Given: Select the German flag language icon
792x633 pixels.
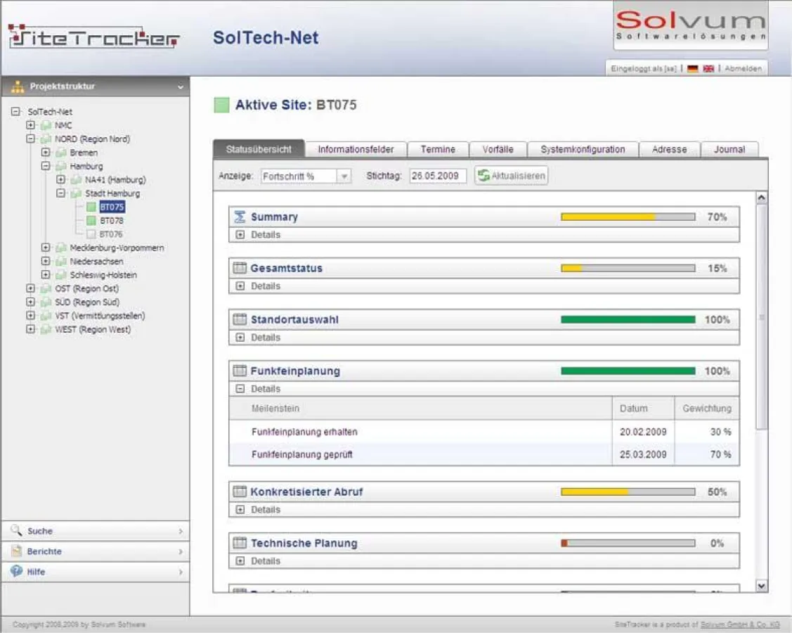Looking at the screenshot, I should pos(692,68).
